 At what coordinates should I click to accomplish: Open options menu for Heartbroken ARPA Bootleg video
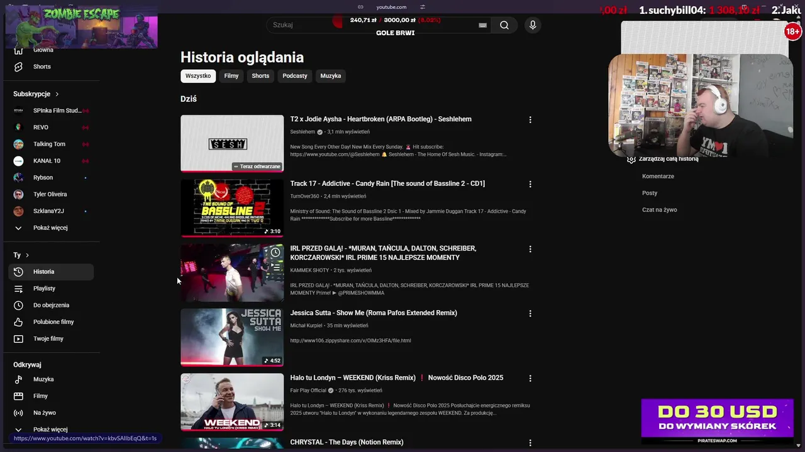530,120
